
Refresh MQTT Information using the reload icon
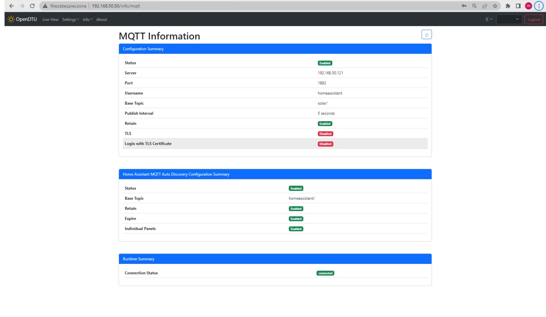[x=427, y=34]
